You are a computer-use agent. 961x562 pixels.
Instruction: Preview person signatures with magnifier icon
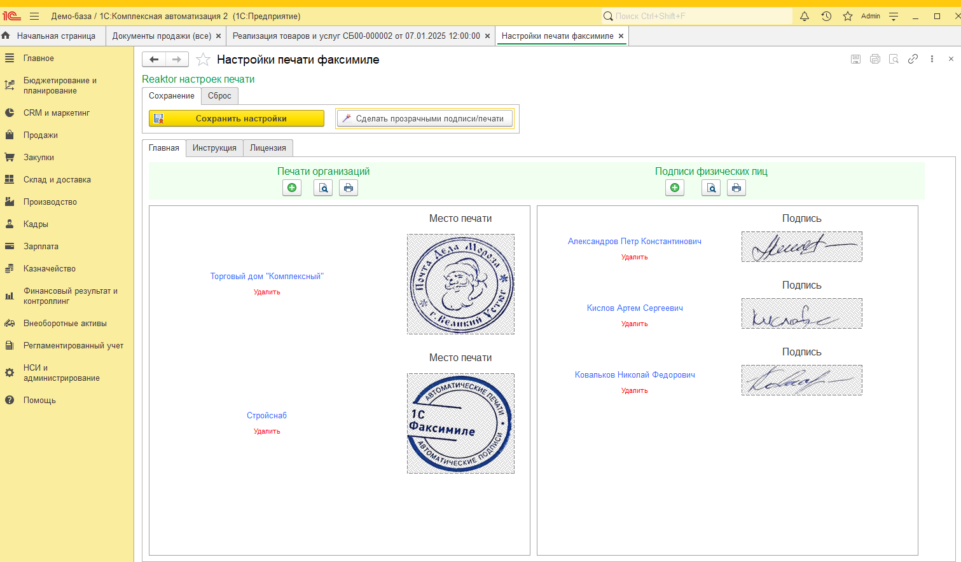tap(711, 188)
